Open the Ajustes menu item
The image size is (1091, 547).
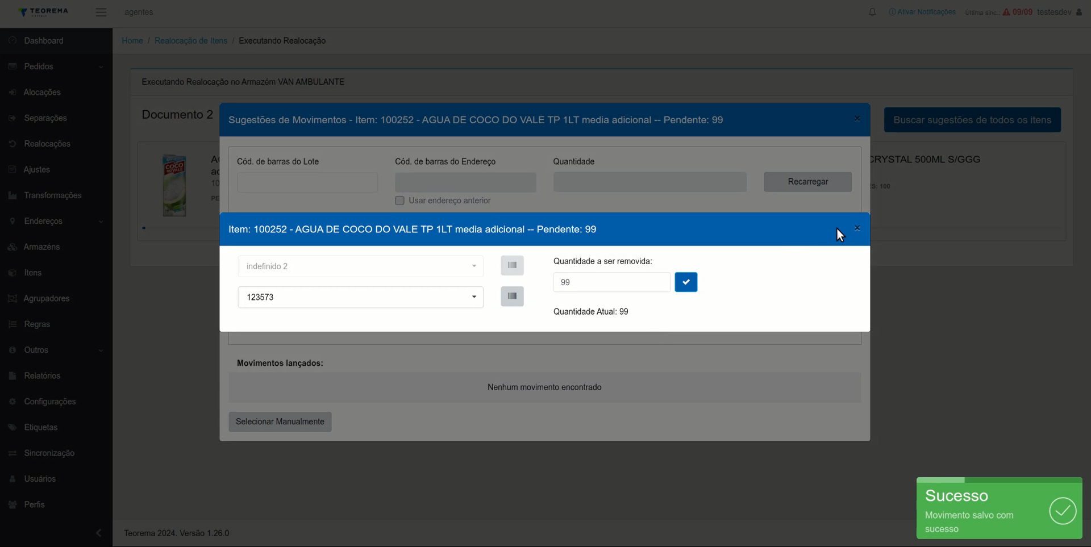(x=56, y=169)
